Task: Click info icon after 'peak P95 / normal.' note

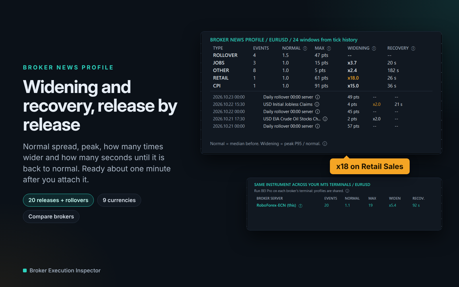Action: click(325, 143)
